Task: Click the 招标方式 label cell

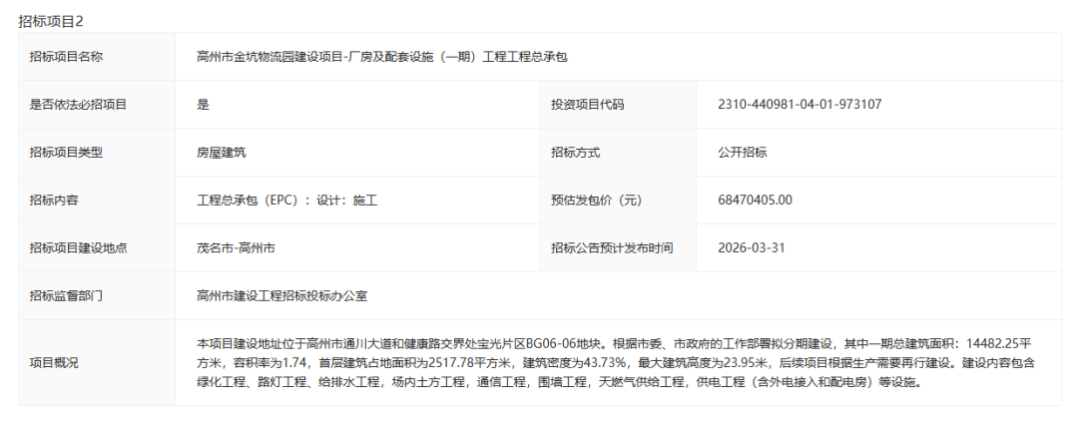Action: pyautogui.click(x=575, y=153)
